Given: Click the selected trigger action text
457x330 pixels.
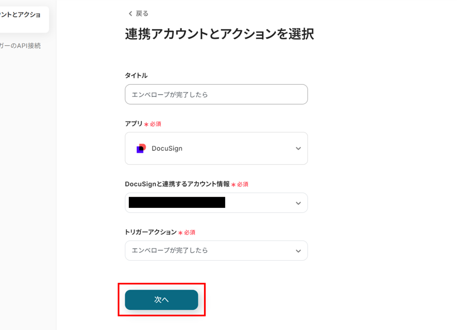Looking at the screenshot, I should [x=170, y=250].
